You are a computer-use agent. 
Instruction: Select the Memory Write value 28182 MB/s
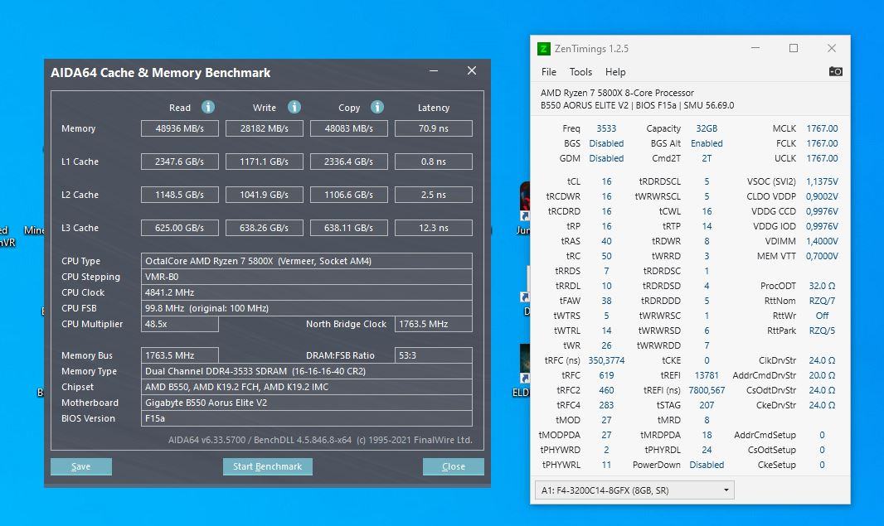[265, 128]
